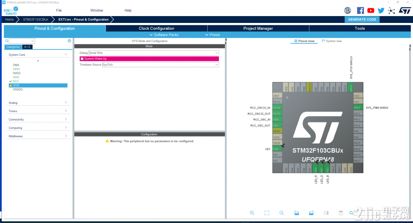Viewport: 413px width, 223px height.
Task: Select the NRST pin on the chip
Action: [x=277, y=131]
